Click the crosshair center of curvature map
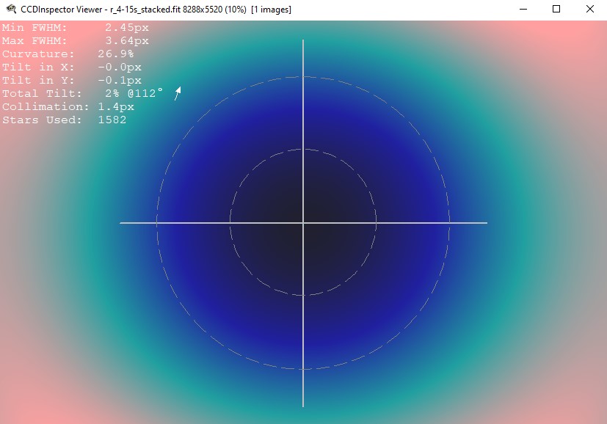 pyautogui.click(x=303, y=223)
